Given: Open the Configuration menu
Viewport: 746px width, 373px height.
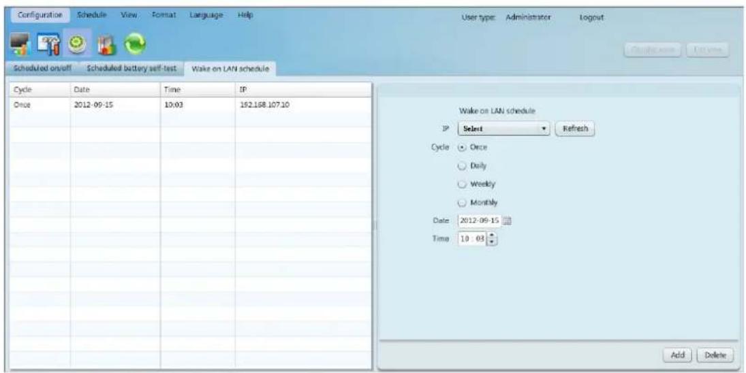Looking at the screenshot, I should tap(40, 15).
